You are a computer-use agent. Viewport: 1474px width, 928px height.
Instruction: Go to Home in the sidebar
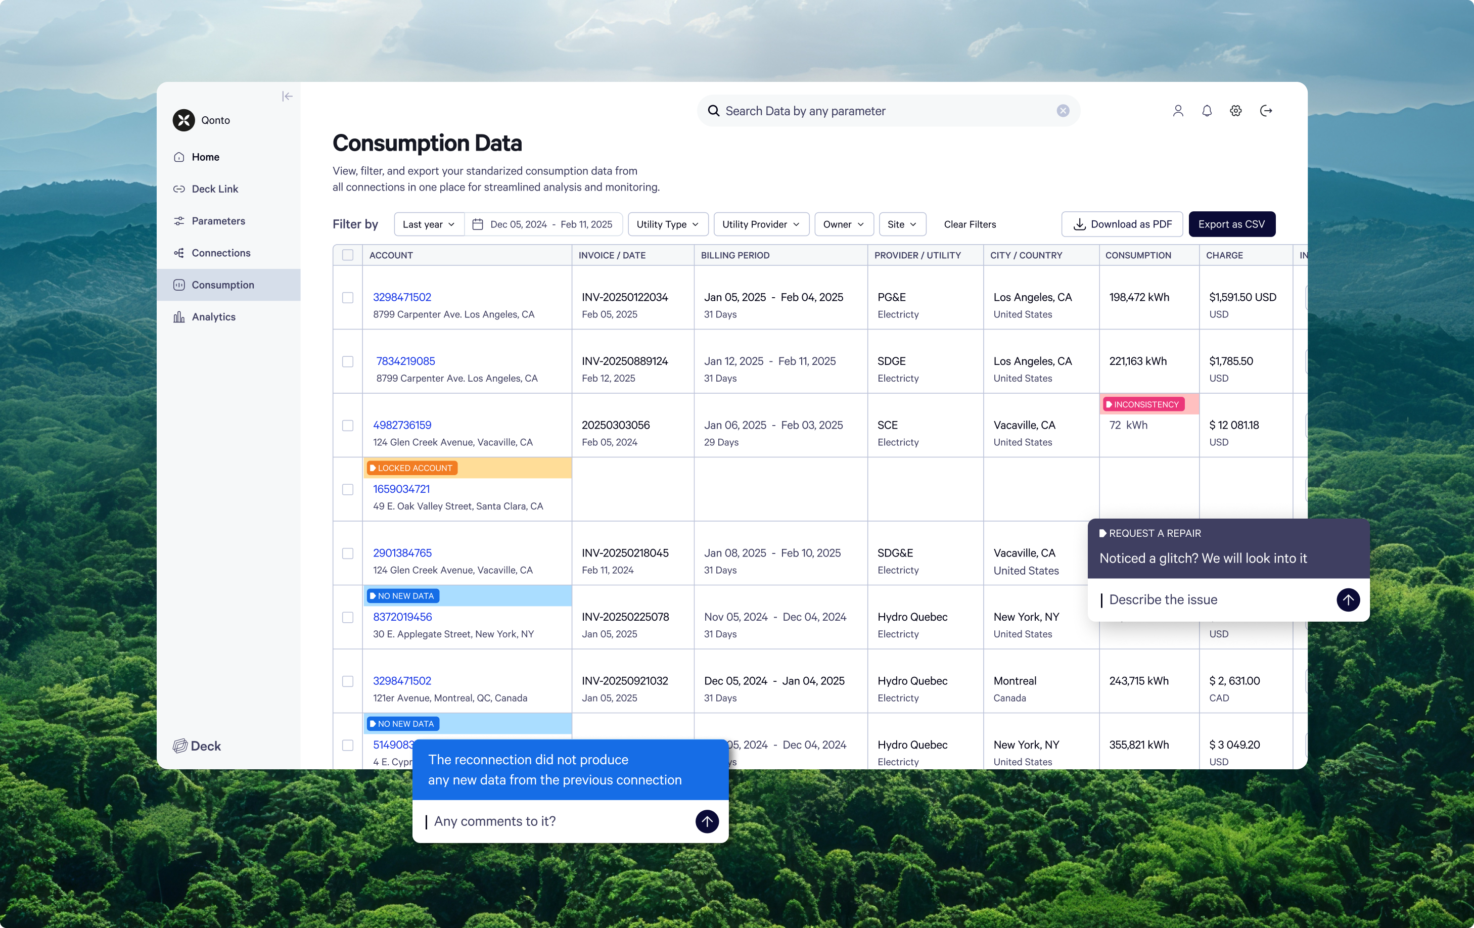click(228, 157)
